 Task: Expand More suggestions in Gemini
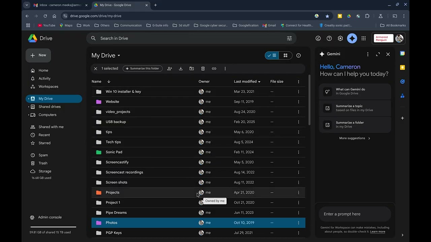click(x=355, y=138)
